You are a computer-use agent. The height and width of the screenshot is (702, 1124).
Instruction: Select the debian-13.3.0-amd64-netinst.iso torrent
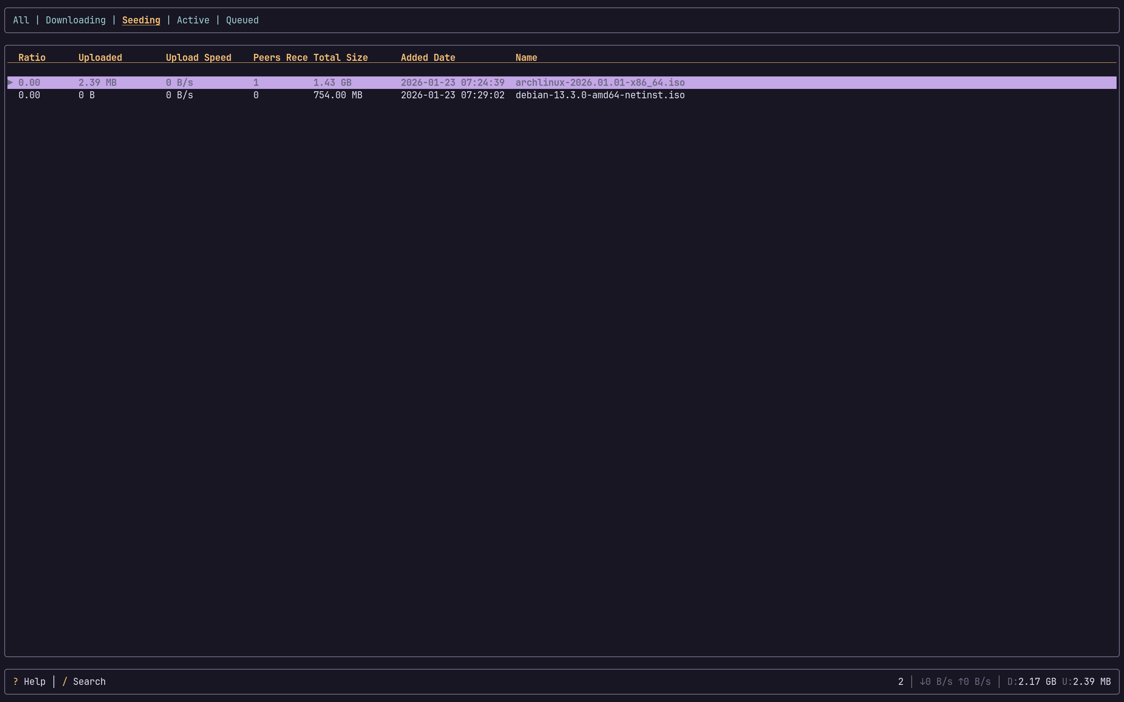pyautogui.click(x=600, y=95)
